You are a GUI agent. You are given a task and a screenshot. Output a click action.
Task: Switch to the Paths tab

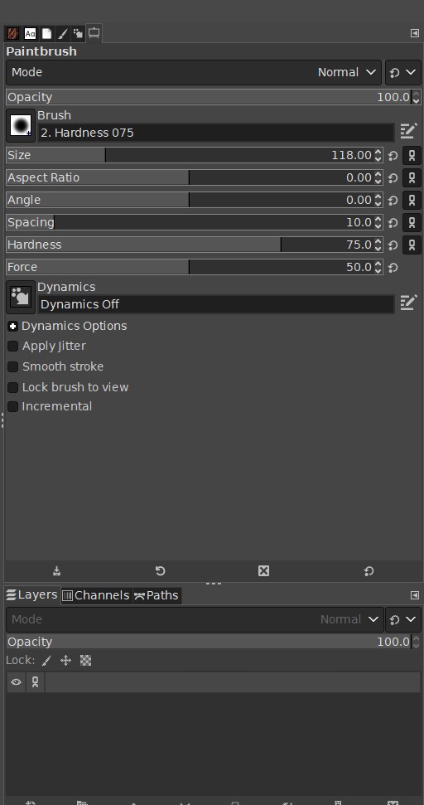click(x=157, y=595)
